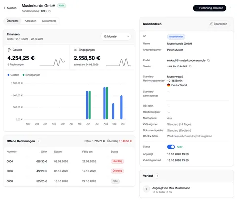
Task: Click the Unternehmen type badge
Action: (x=176, y=37)
